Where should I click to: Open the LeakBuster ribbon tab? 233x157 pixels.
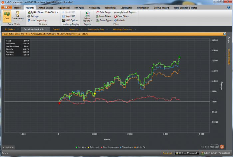[126, 8]
